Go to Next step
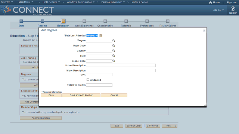 [170, 126]
